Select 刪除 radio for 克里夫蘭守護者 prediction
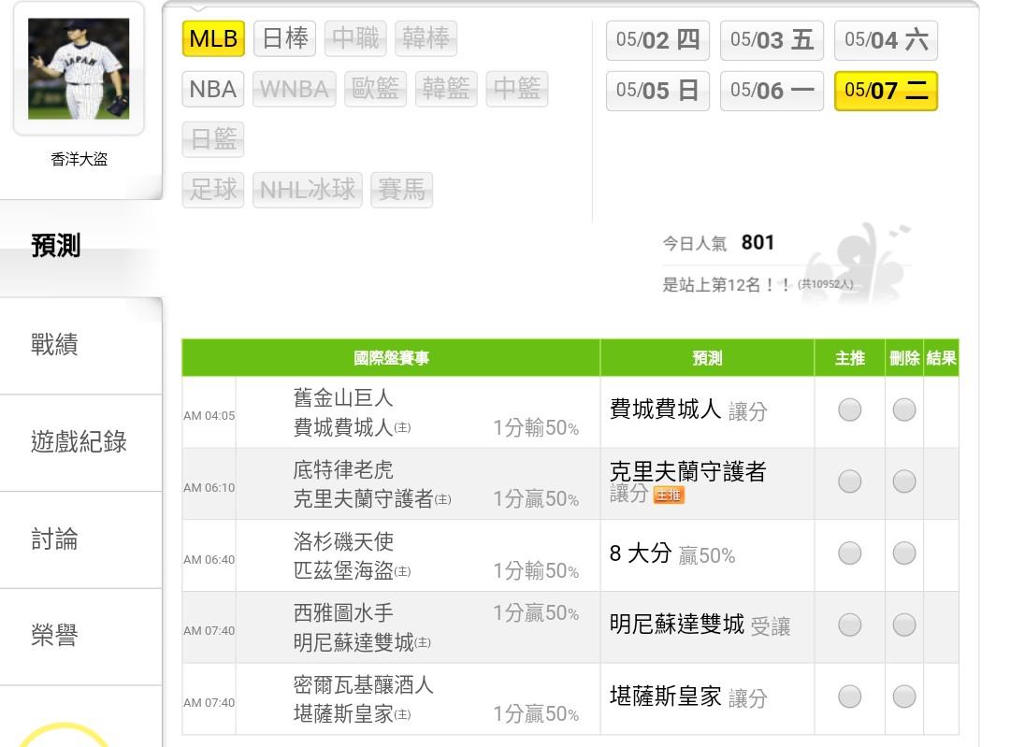Image resolution: width=1010 pixels, height=747 pixels. (904, 481)
